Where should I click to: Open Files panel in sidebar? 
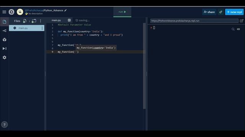coord(4,22)
